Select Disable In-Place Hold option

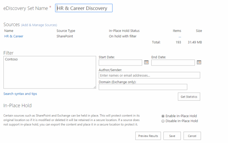coord(163,121)
